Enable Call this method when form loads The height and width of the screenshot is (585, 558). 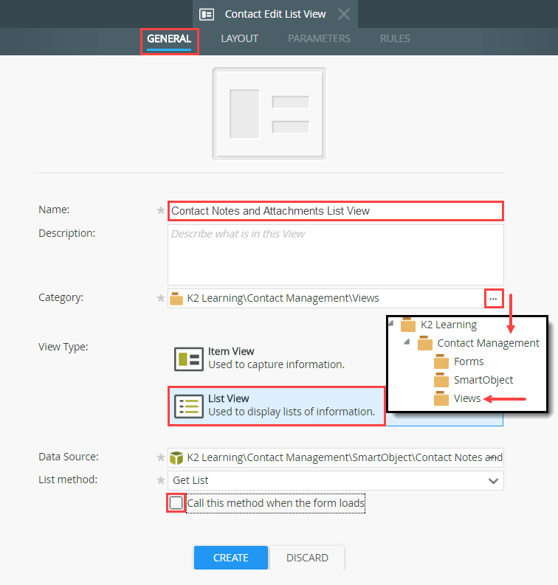point(176,503)
